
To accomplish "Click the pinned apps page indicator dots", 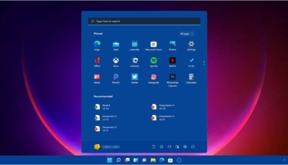I will (204, 63).
